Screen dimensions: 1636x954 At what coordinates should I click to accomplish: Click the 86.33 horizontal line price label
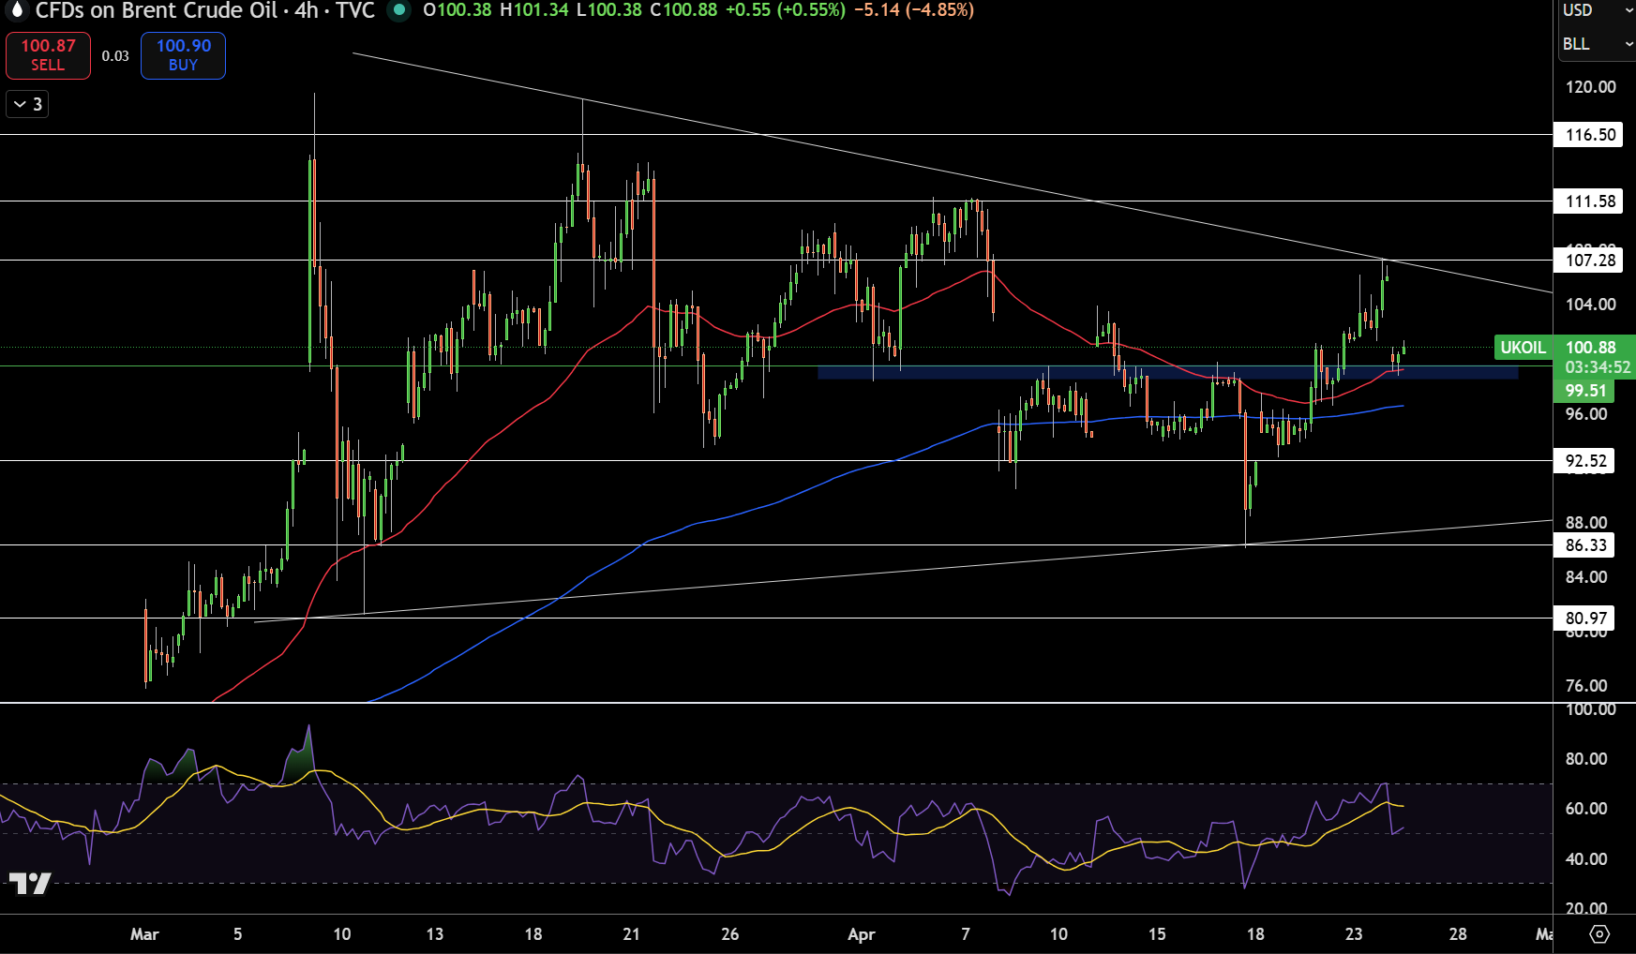point(1584,545)
